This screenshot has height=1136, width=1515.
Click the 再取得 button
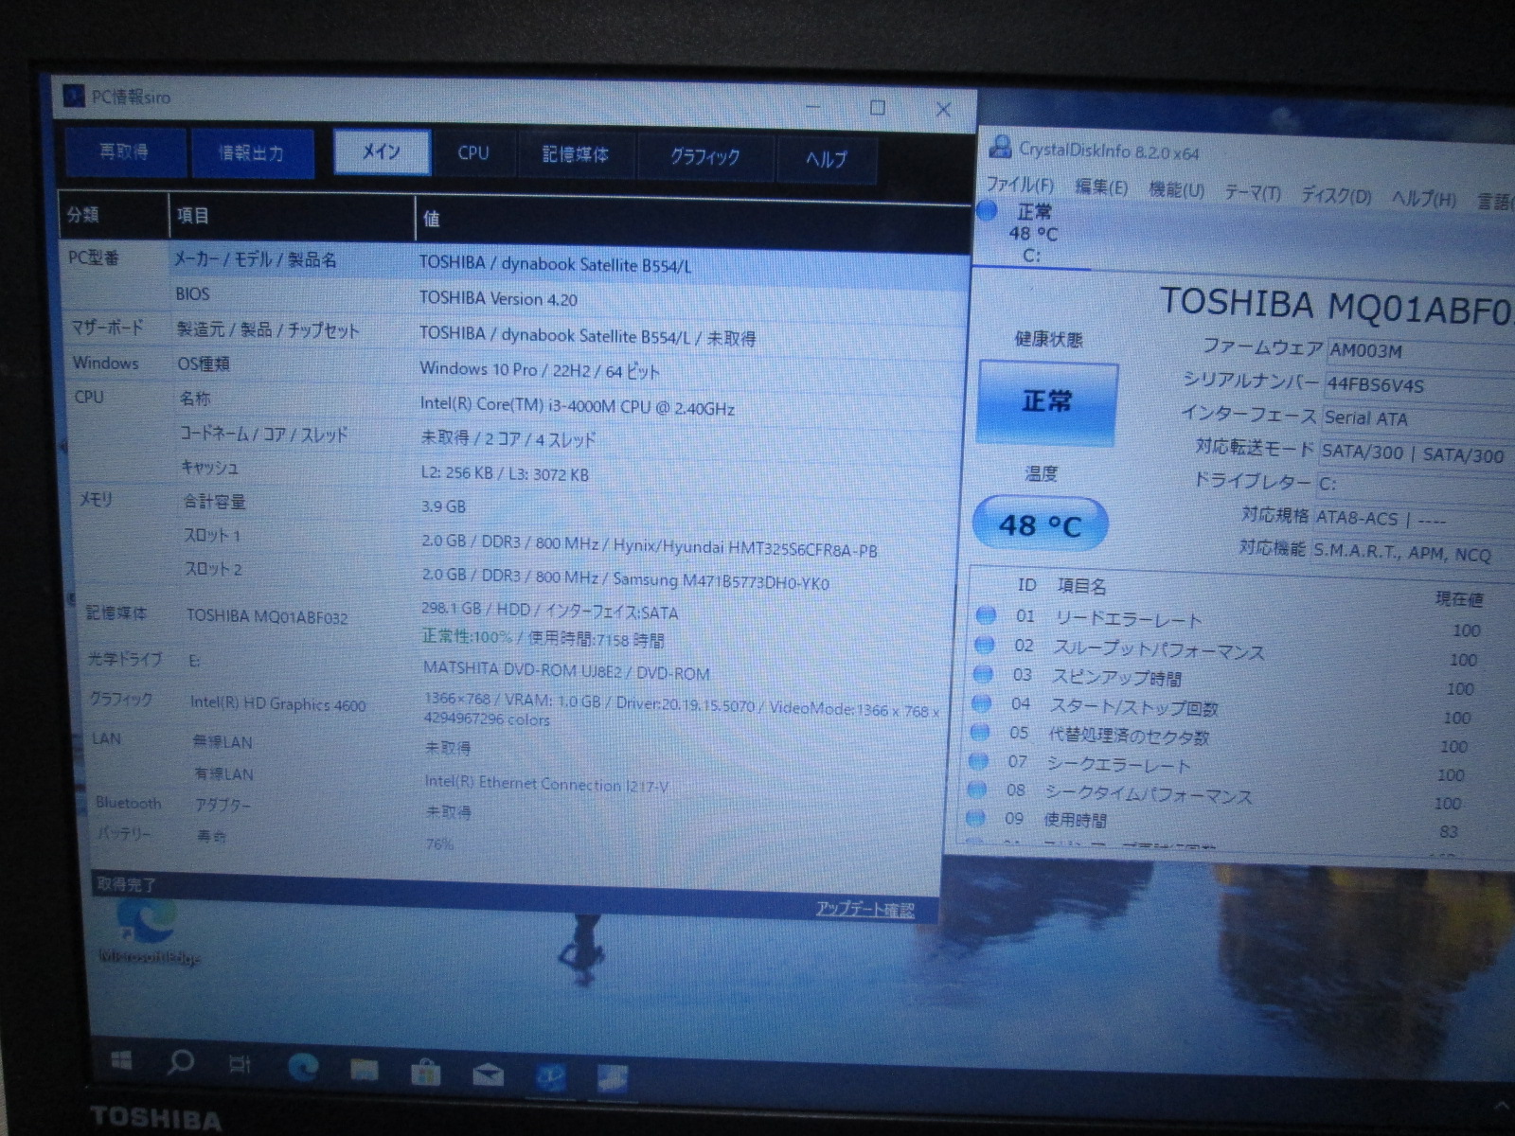pyautogui.click(x=125, y=151)
